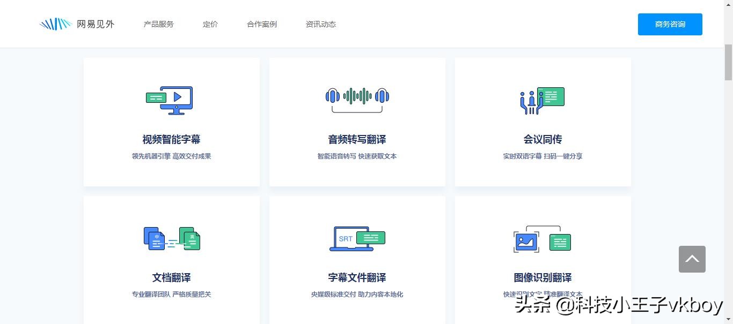Open the 字幕文件翻译 service card
The height and width of the screenshot is (324, 733).
[x=357, y=260]
